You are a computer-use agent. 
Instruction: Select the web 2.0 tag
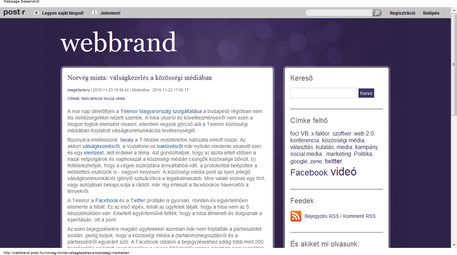[x=364, y=133]
